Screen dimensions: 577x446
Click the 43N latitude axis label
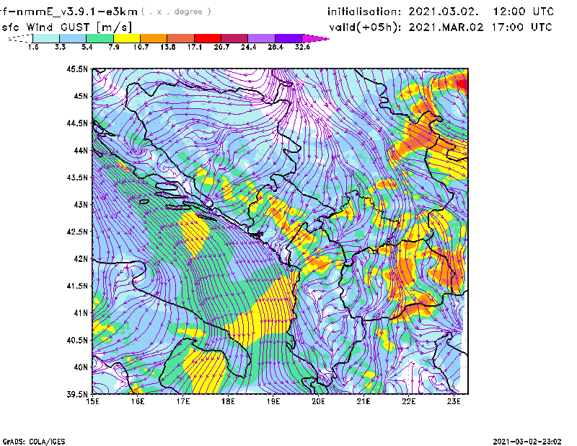pyautogui.click(x=81, y=204)
